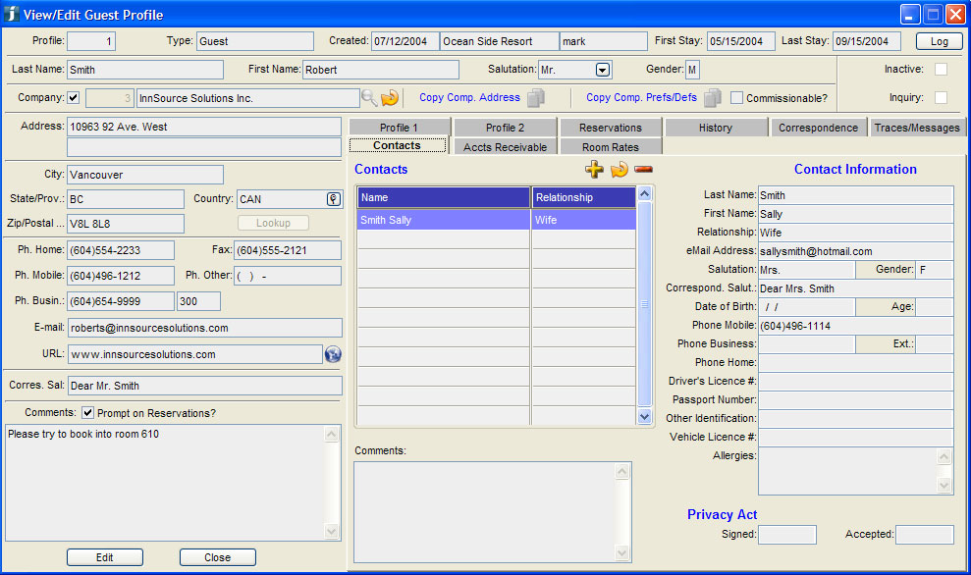Delete contact with the red minus icon
Image resolution: width=971 pixels, height=575 pixels.
click(x=643, y=169)
